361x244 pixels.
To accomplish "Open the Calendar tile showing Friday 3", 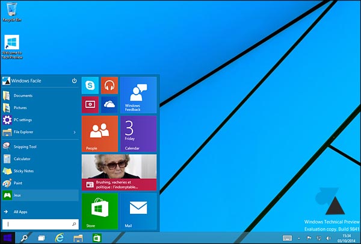I will [138, 134].
